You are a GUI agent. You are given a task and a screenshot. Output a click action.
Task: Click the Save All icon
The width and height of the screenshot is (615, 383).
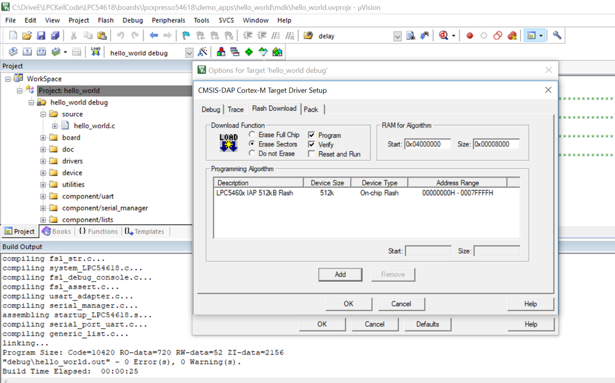(x=55, y=36)
